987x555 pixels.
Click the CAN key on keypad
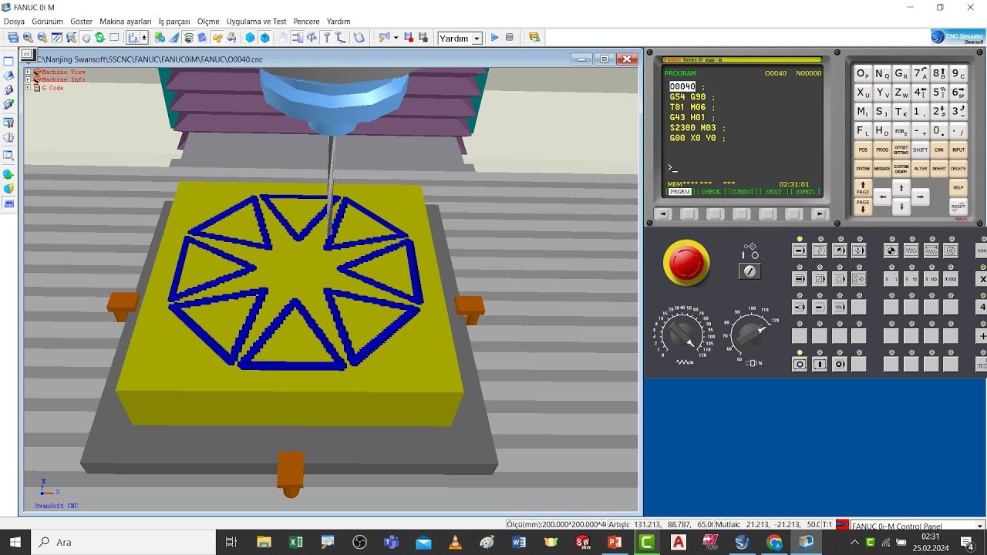coord(939,150)
